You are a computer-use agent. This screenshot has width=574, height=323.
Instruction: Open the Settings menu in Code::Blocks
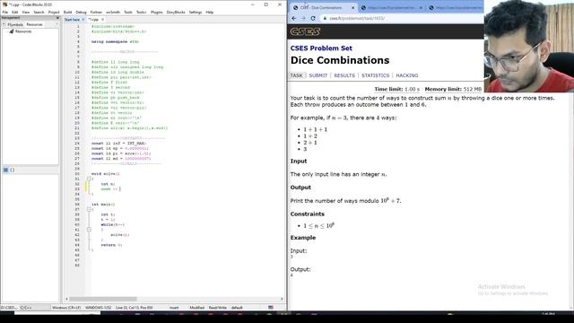[196, 12]
